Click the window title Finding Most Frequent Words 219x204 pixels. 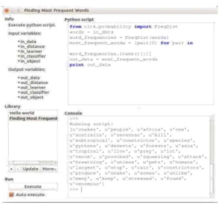(57, 10)
